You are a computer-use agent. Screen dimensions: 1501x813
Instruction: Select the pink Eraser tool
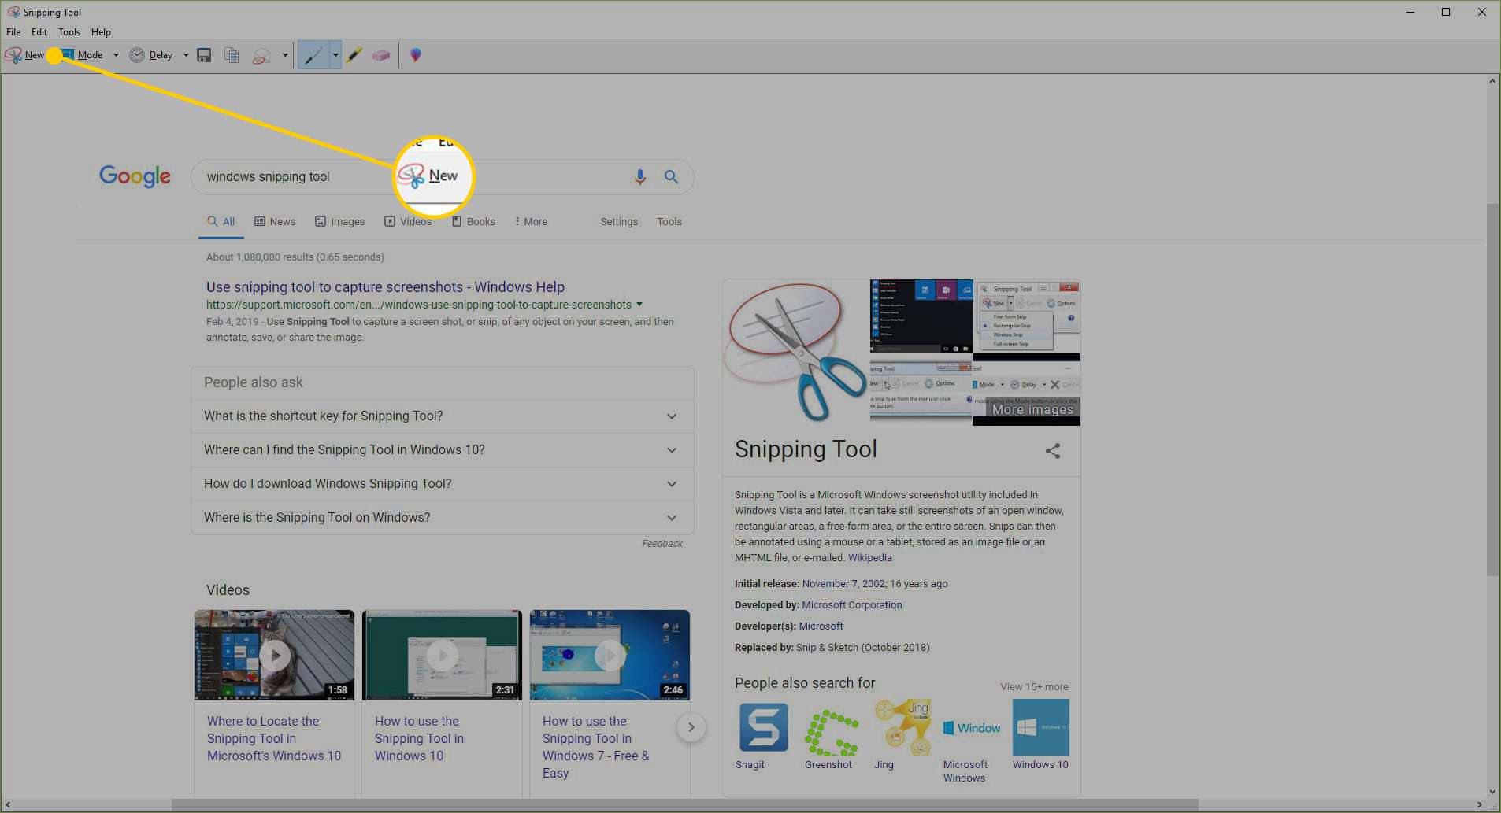(x=381, y=55)
